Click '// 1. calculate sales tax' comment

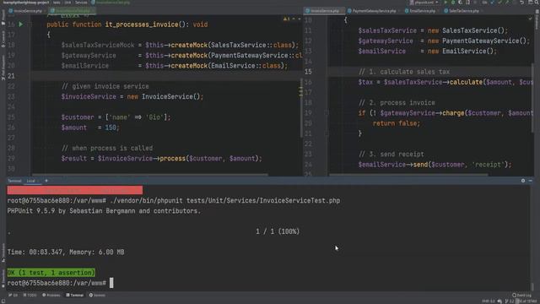pyautogui.click(x=404, y=72)
